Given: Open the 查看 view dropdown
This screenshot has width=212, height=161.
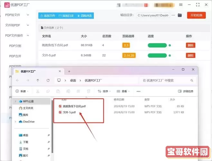Looking at the screenshot, I should 123,91.
